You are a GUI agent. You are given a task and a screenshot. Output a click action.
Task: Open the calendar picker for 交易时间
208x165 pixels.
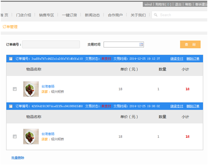pos(141,45)
